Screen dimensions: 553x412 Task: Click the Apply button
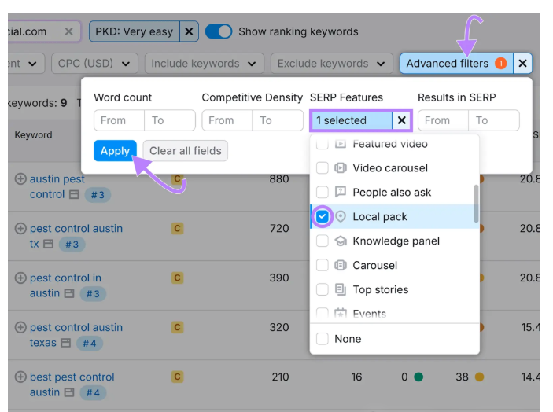click(115, 151)
